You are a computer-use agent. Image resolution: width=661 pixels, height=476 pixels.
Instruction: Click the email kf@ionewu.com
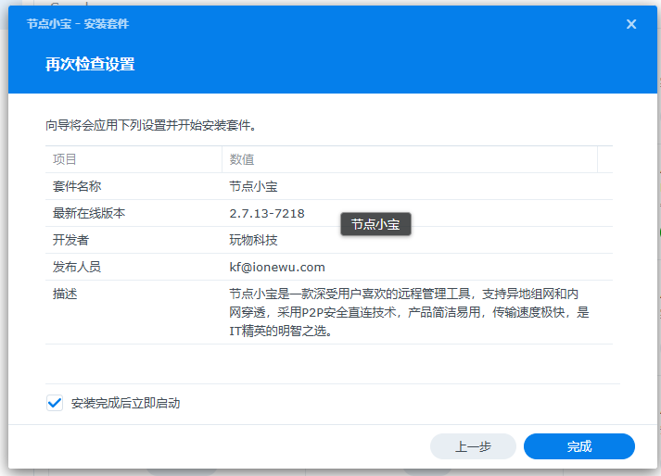pyautogui.click(x=277, y=267)
